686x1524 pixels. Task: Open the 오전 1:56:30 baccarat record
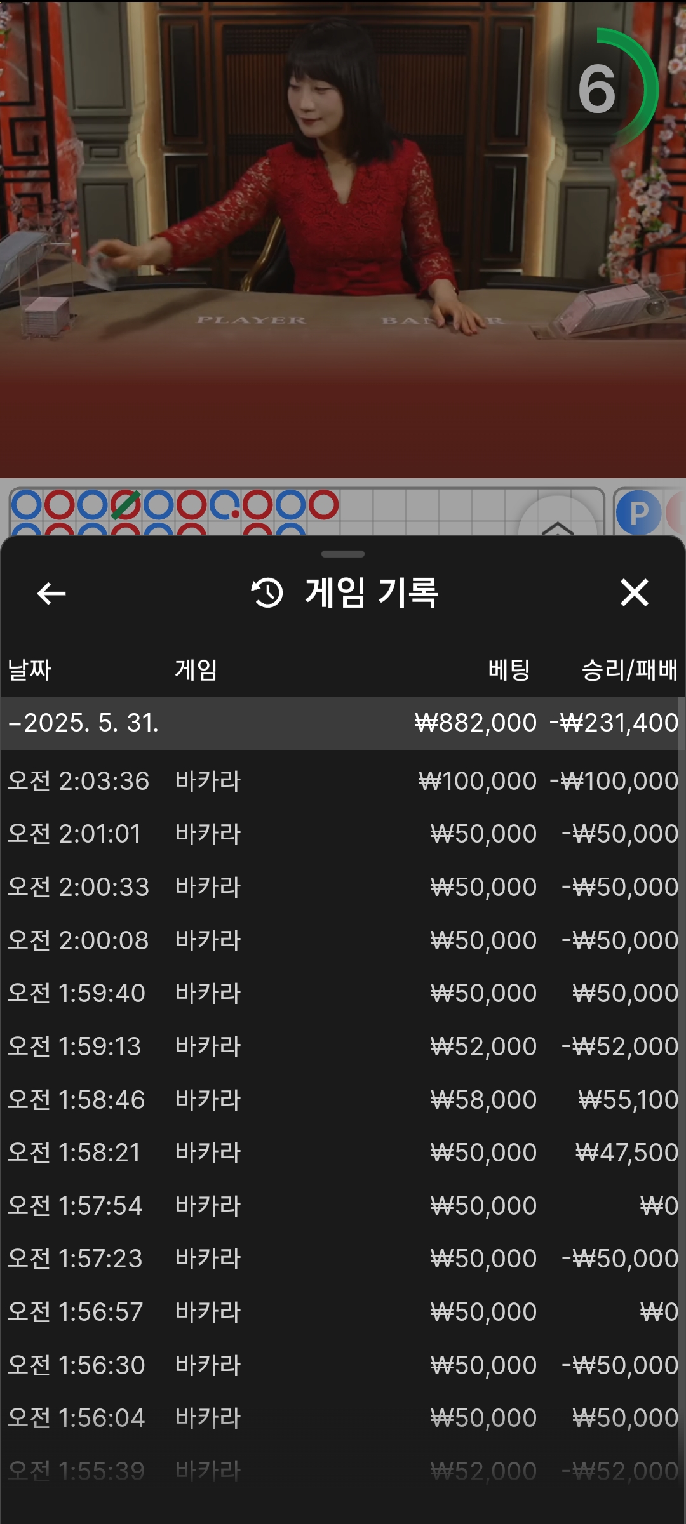coord(343,1365)
